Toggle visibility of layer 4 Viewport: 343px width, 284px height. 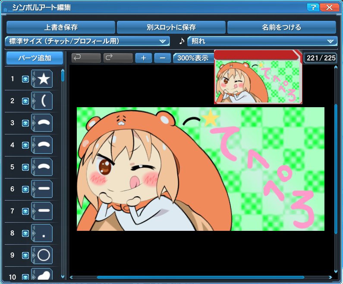(25, 145)
